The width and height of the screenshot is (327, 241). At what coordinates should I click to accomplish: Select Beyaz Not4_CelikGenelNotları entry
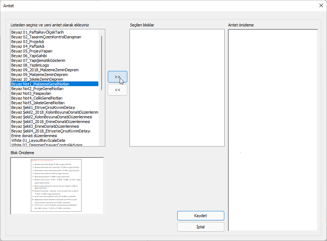54,98
